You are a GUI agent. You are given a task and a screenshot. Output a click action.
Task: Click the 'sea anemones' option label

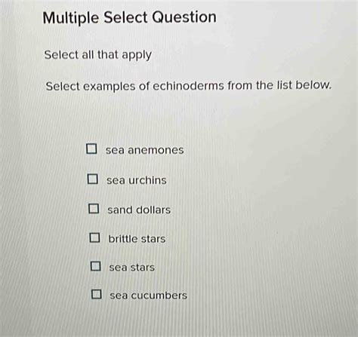pos(144,150)
